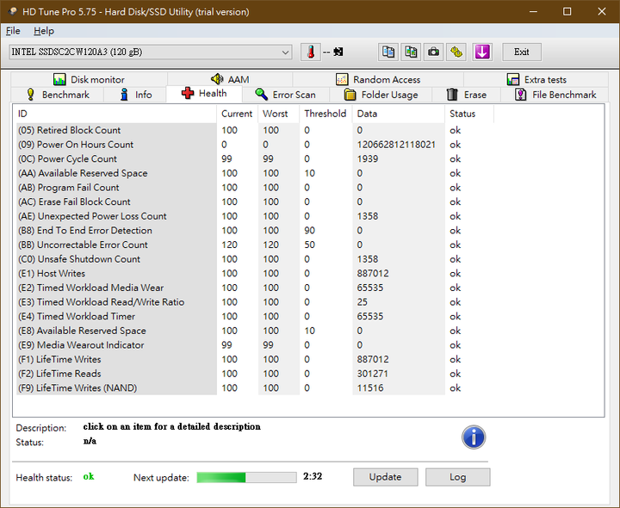Switch to the Error Scan tab
Screen dimensions: 620x508
click(x=286, y=95)
